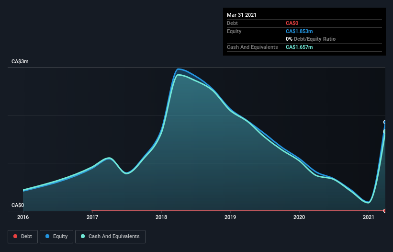Click the 2016 x-axis label
Image resolution: width=393 pixels, height=252 pixels.
[23, 217]
